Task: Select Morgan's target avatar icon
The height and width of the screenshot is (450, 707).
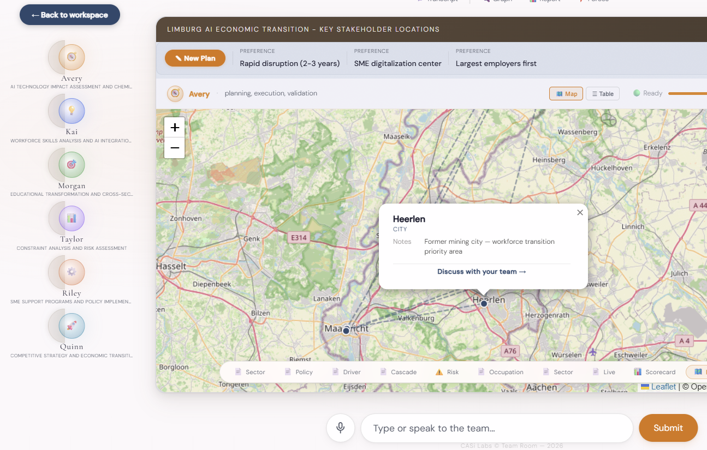Action: click(x=72, y=164)
